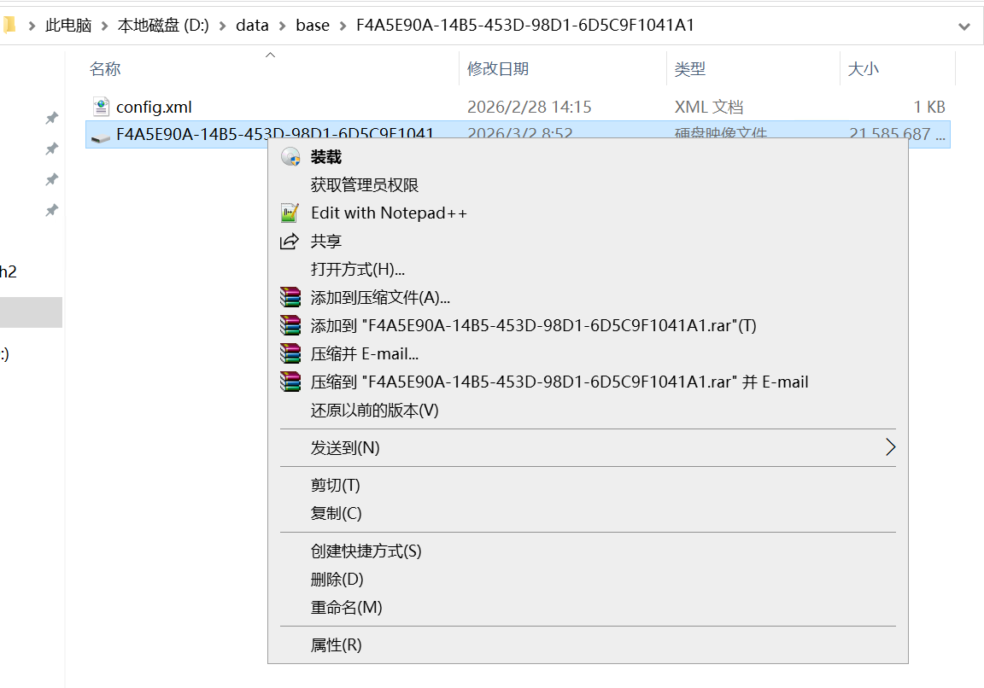Image resolution: width=984 pixels, height=688 pixels.
Task: Expand the 发送到 submenu arrow
Action: point(890,446)
